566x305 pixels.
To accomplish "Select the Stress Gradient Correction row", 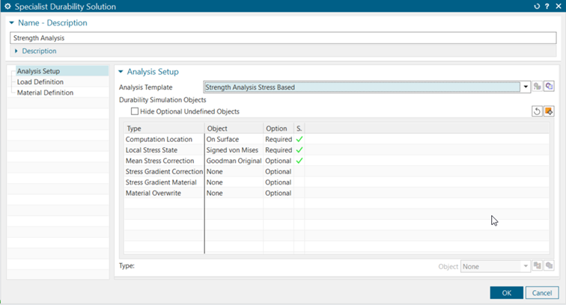I will (164, 171).
